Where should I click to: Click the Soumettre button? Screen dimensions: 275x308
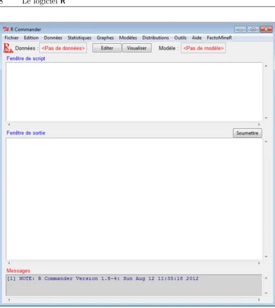(x=247, y=133)
